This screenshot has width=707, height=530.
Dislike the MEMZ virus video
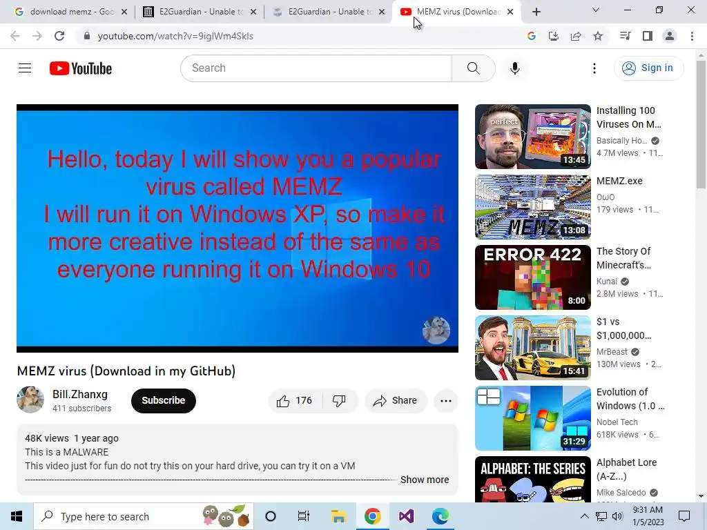click(x=339, y=401)
